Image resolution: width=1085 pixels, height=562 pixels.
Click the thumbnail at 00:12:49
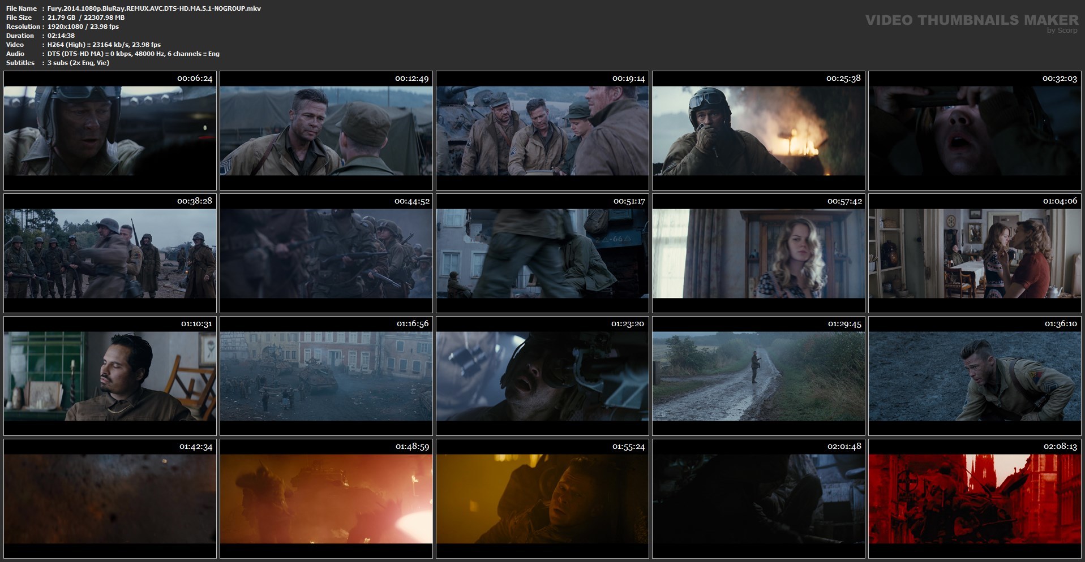(326, 131)
